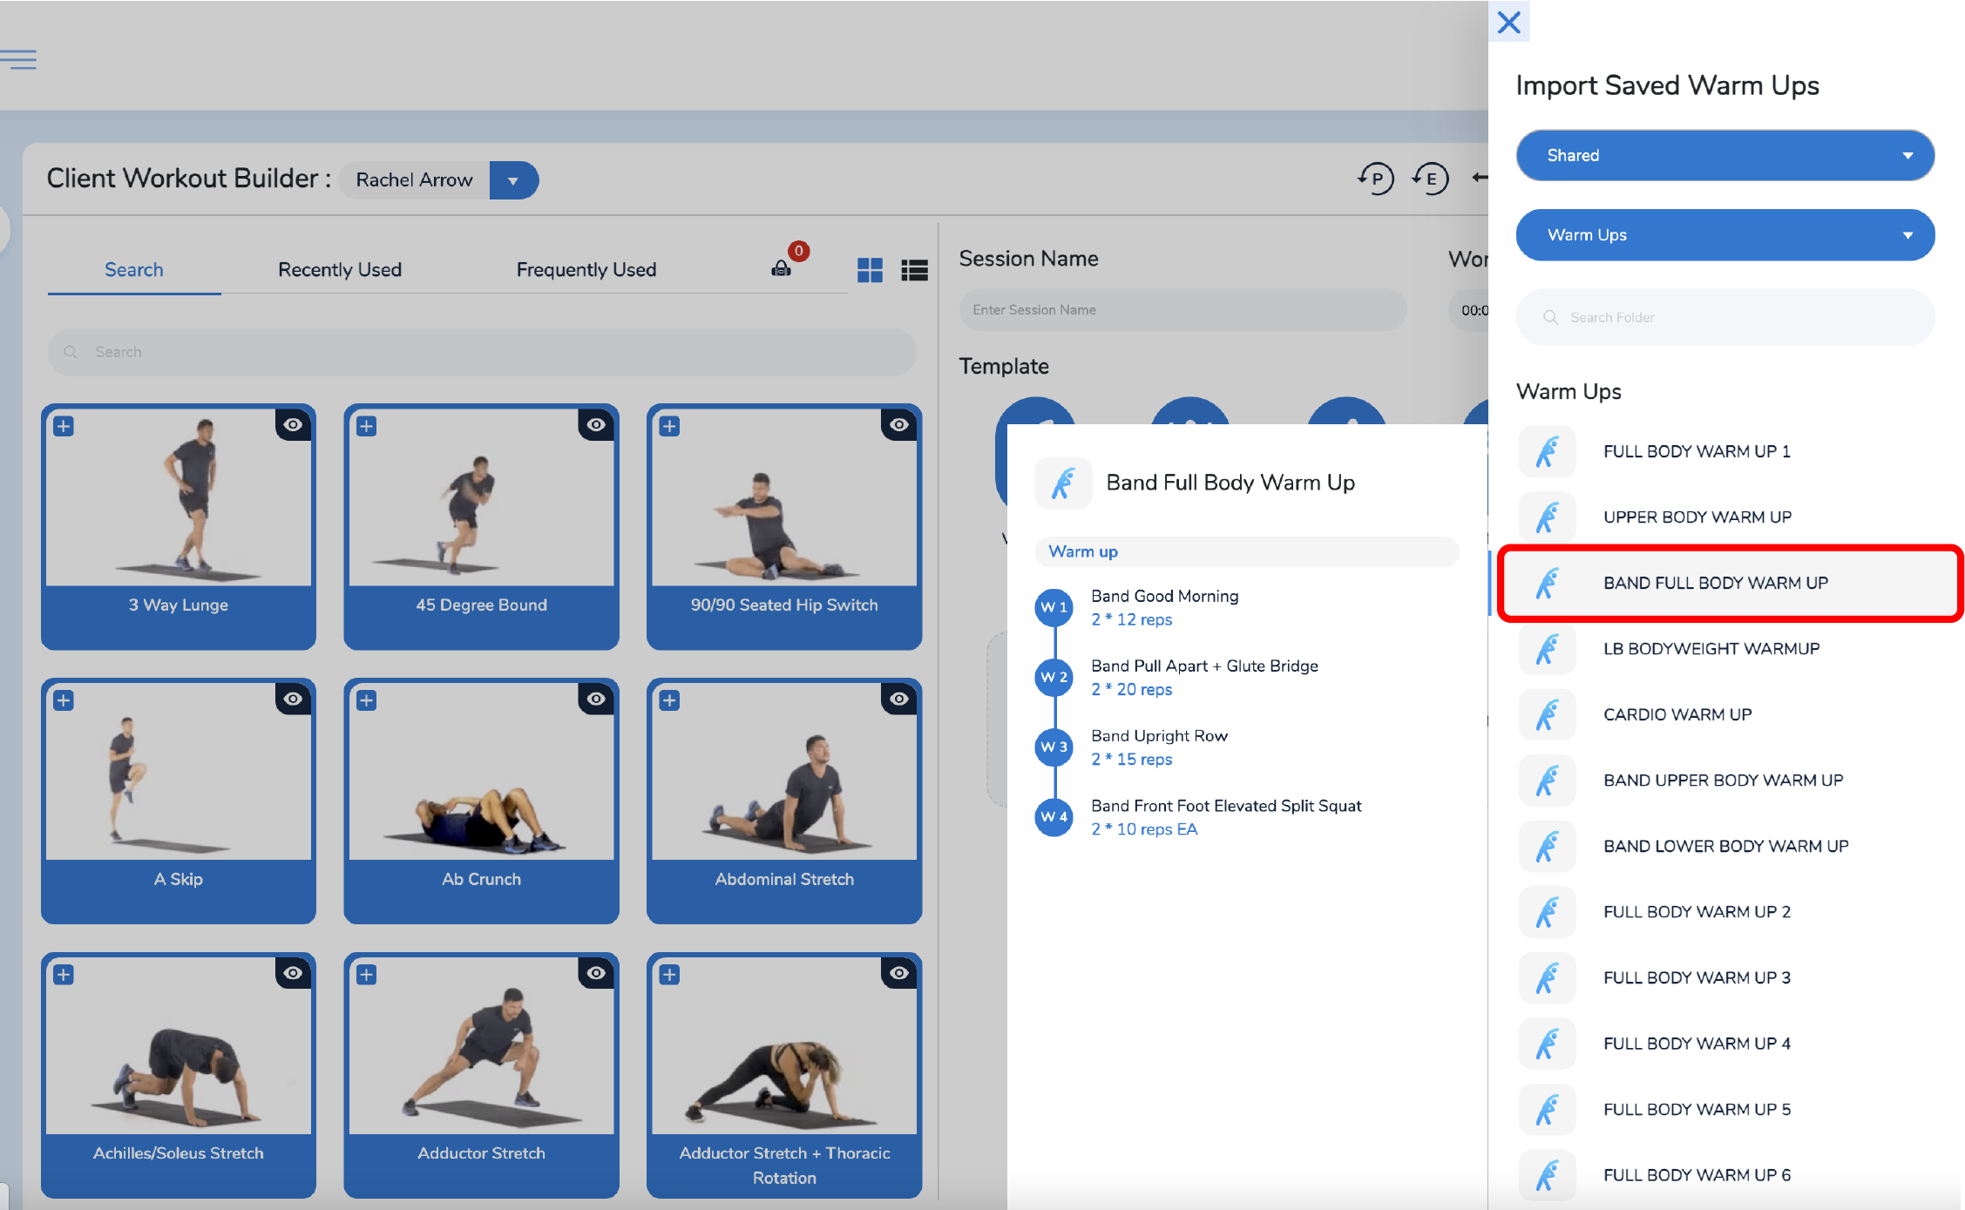This screenshot has width=1965, height=1210.
Task: Click the BAND LOWER BODY WARM UP icon
Action: tap(1547, 846)
